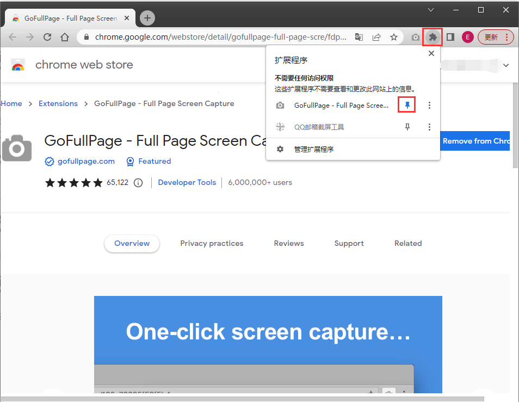This screenshot has width=519, height=402.
Task: Select the Overview tab
Action: (x=132, y=244)
